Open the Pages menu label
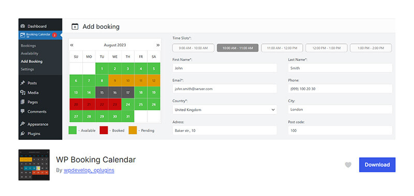This screenshot has height=196, width=414. coord(33,102)
